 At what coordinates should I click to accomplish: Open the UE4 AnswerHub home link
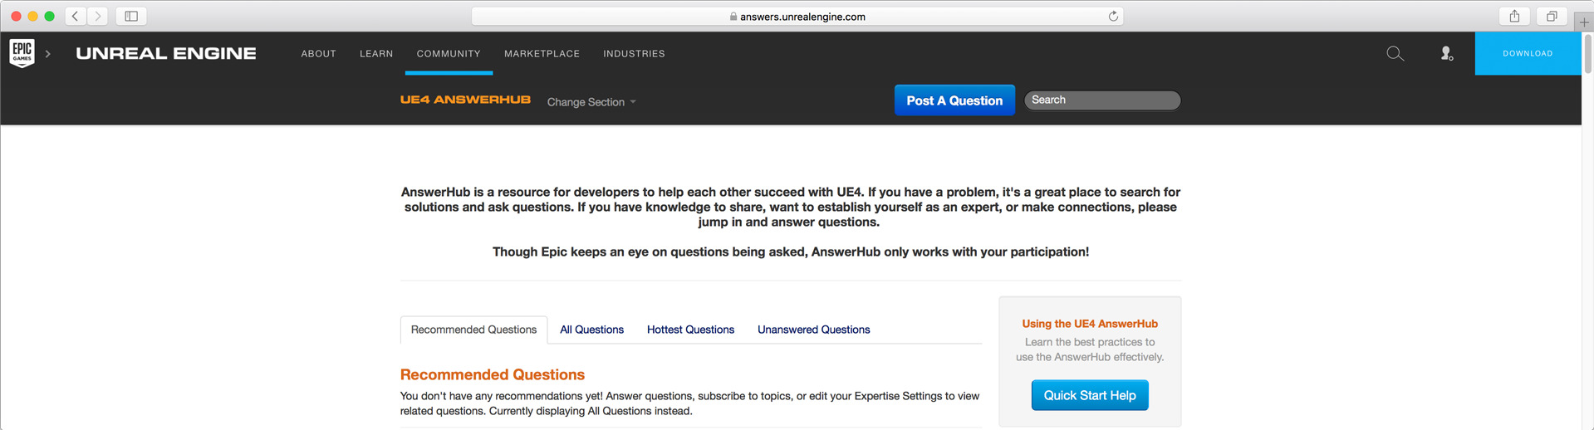(x=465, y=100)
